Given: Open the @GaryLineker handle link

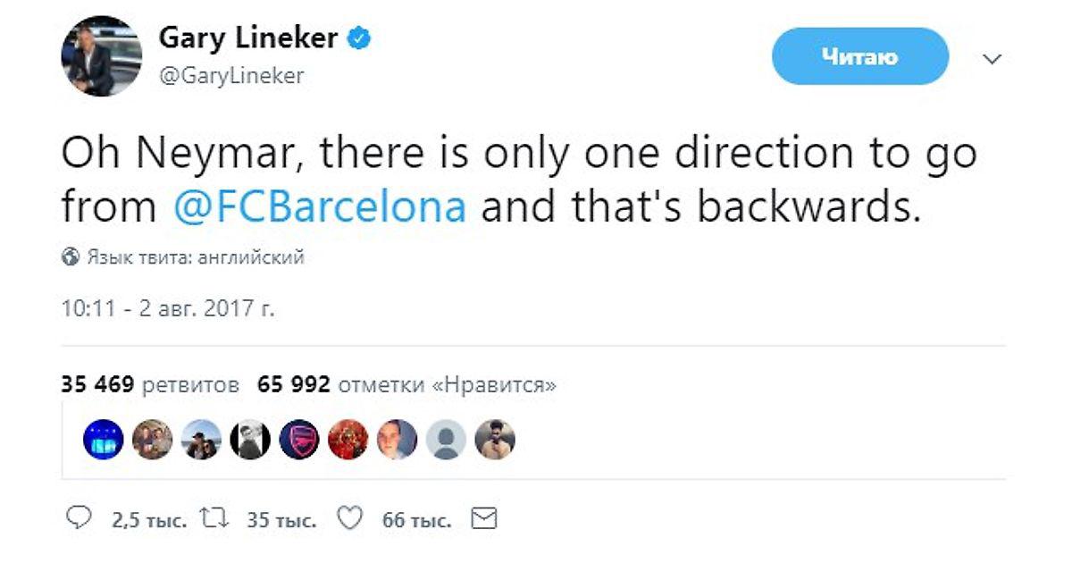Looking at the screenshot, I should tap(231, 77).
